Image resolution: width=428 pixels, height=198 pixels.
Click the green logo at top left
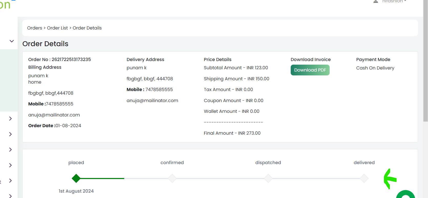[5, 5]
